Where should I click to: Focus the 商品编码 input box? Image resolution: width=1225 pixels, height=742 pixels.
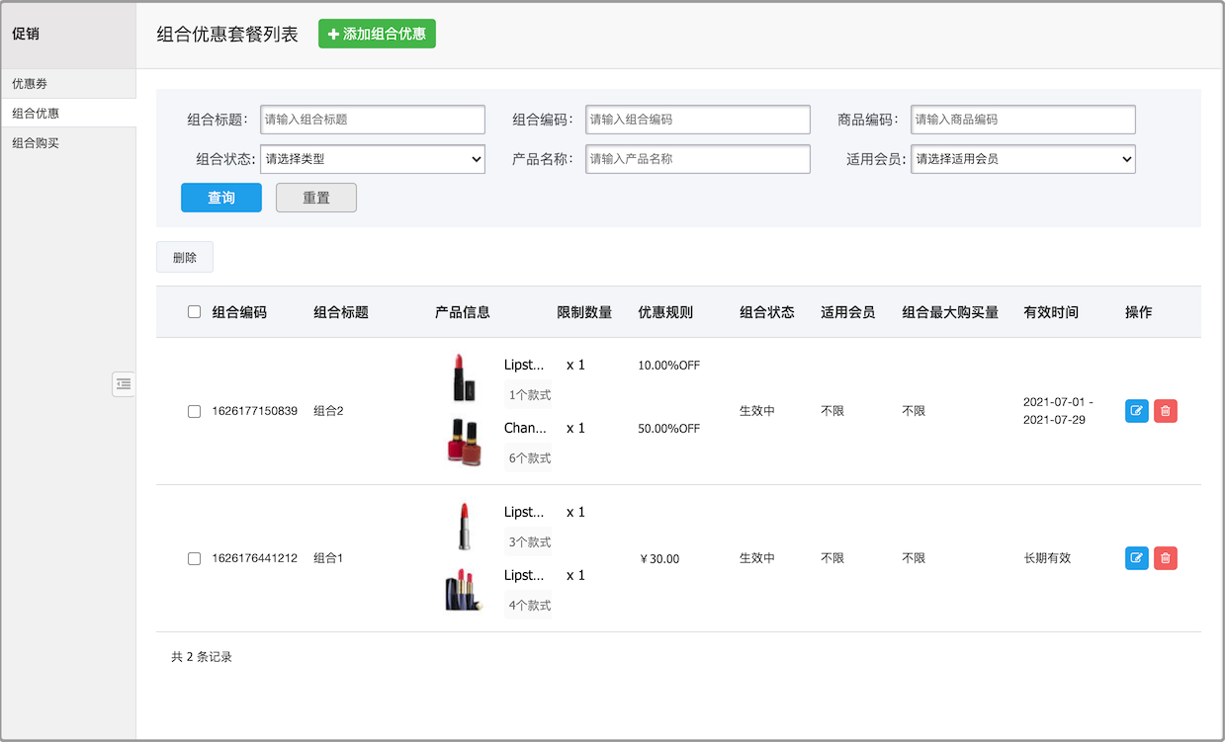[x=1022, y=120]
